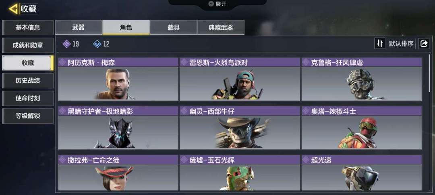Image resolution: width=435 pixels, height=195 pixels.
Task: Switch to the 载具 tab
Action: pos(173,27)
